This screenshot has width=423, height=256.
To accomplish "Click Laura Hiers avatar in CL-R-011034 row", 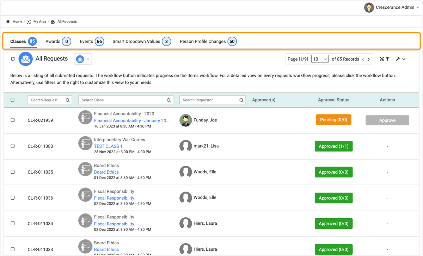I will (x=186, y=223).
